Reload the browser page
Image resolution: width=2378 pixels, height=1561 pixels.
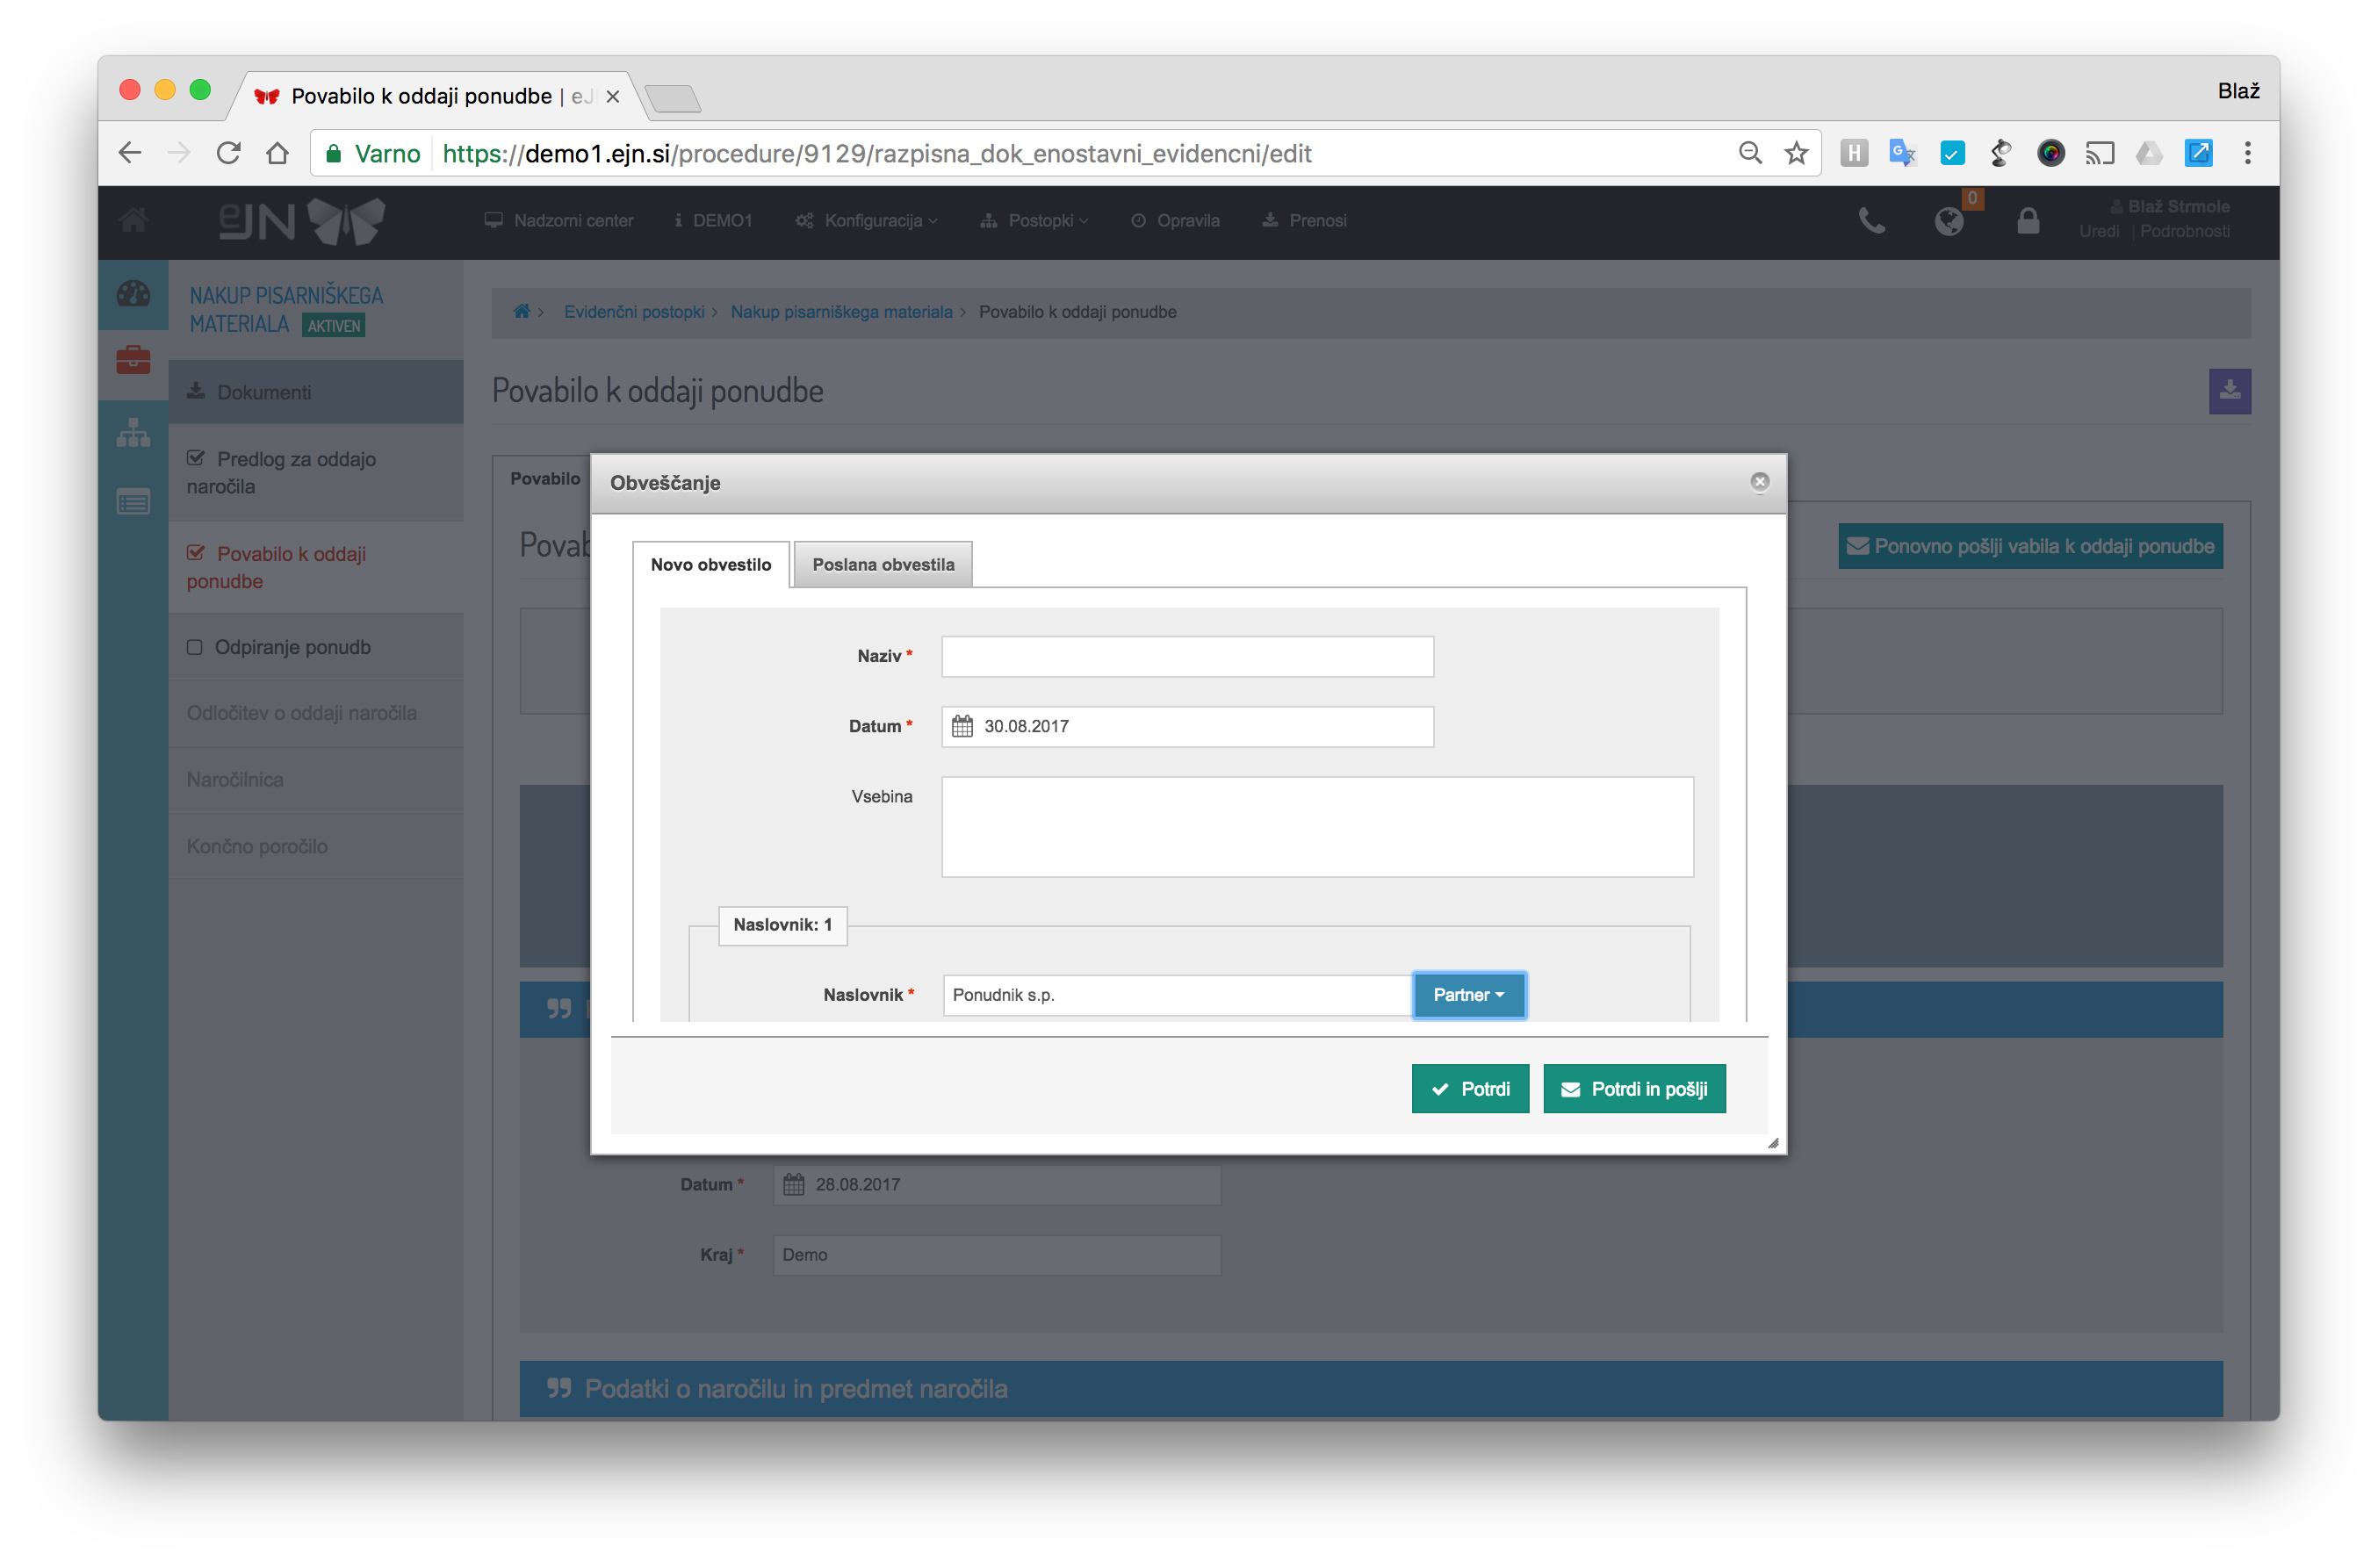pyautogui.click(x=229, y=153)
